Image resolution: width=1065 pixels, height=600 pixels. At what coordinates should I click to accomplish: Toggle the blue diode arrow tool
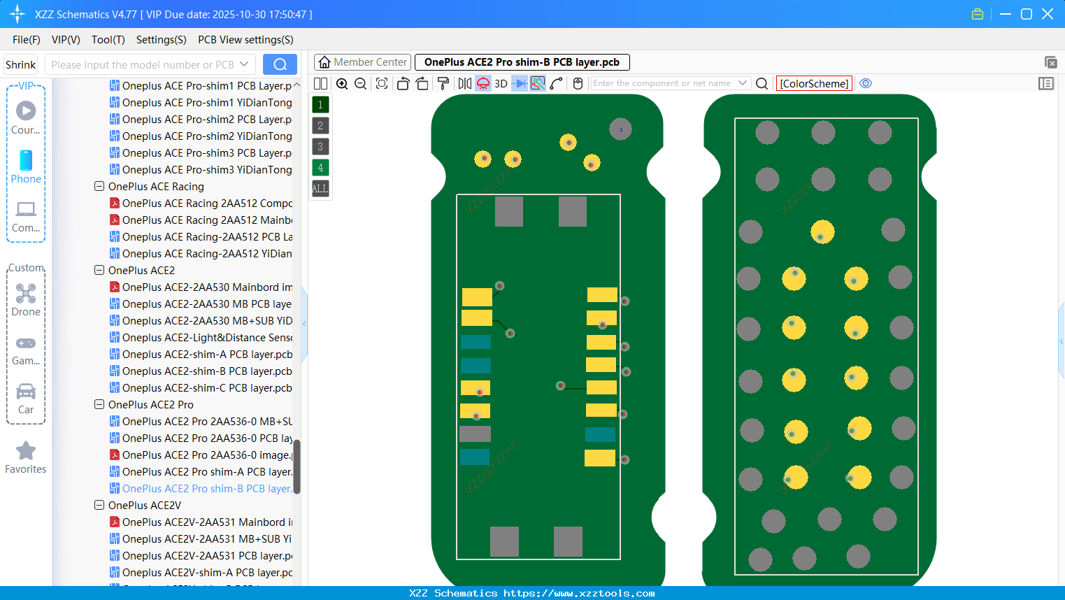520,84
